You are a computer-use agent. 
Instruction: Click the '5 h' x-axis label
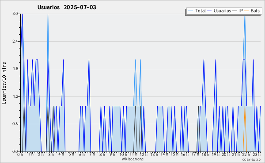point(71,154)
